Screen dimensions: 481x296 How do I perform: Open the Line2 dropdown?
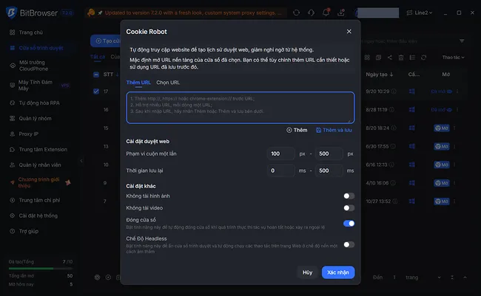click(420, 13)
